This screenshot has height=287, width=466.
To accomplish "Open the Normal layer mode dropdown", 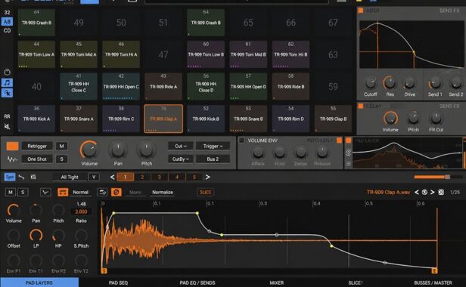I will (x=80, y=193).
